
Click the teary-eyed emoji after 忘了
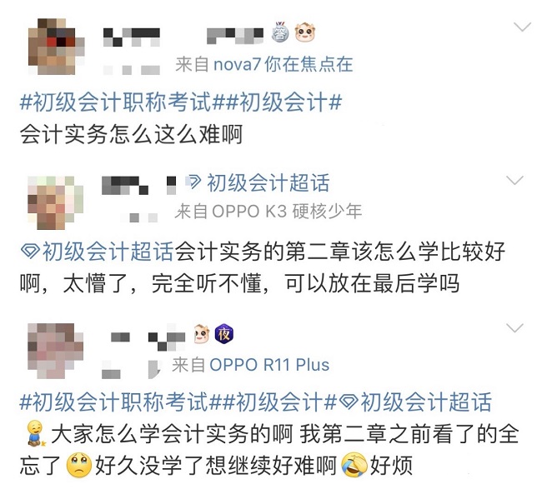[79, 465]
